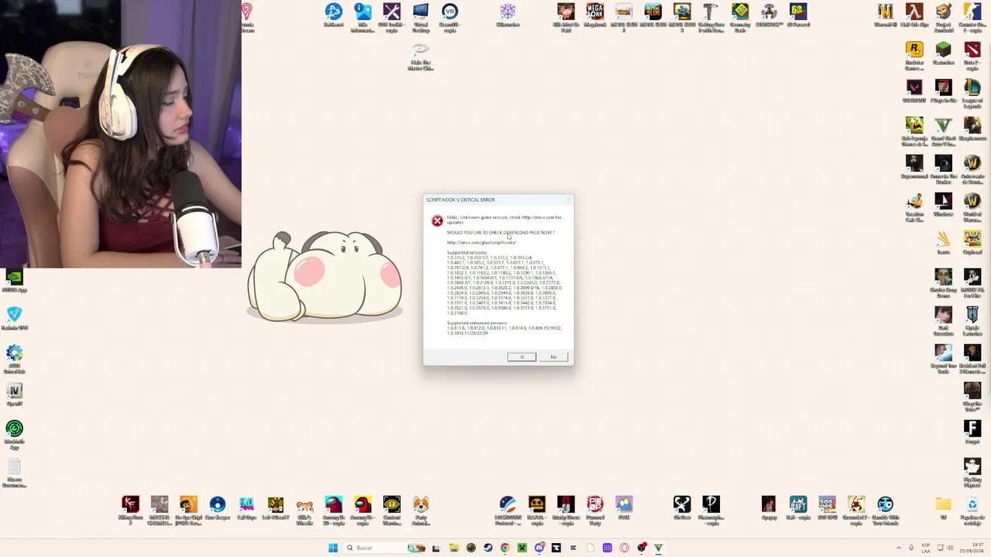Open the Fall Guys desktop shortcut
The height and width of the screenshot is (557, 991).
pos(246,508)
